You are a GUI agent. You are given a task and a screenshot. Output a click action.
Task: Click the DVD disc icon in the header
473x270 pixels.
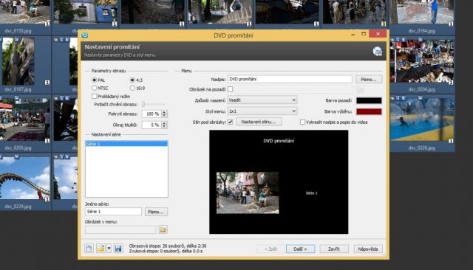377,52
